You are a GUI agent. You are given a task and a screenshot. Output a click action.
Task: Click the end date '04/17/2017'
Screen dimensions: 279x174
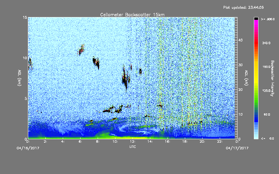tap(237, 148)
